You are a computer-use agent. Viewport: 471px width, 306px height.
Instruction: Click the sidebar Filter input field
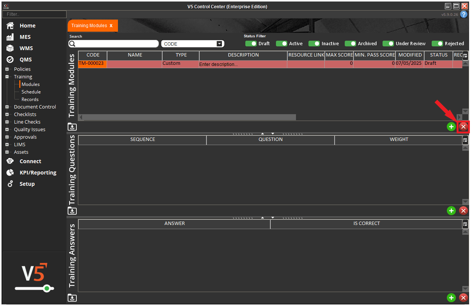point(34,14)
